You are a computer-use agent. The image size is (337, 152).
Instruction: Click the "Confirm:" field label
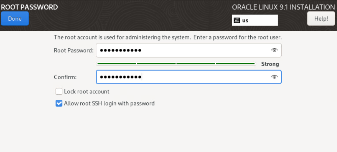tap(65, 77)
